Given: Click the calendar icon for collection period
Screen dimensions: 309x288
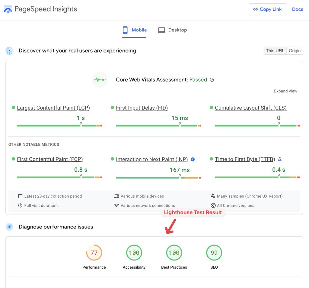Looking at the screenshot, I should pos(20,196).
